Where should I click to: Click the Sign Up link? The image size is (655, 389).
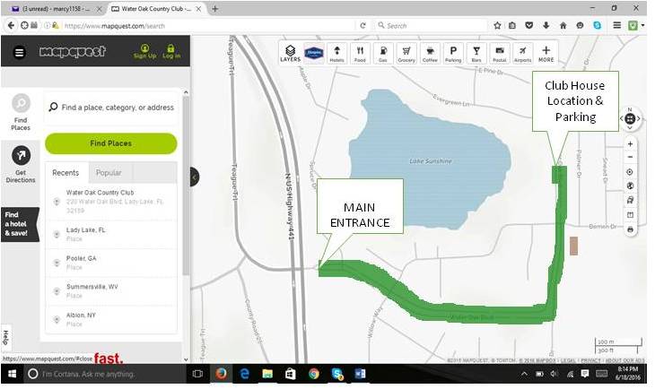(x=145, y=52)
